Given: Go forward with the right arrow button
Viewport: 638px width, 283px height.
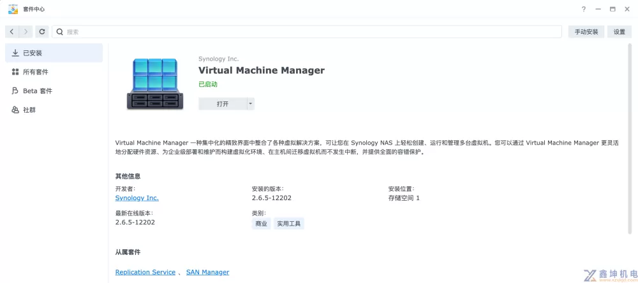Looking at the screenshot, I should point(26,32).
